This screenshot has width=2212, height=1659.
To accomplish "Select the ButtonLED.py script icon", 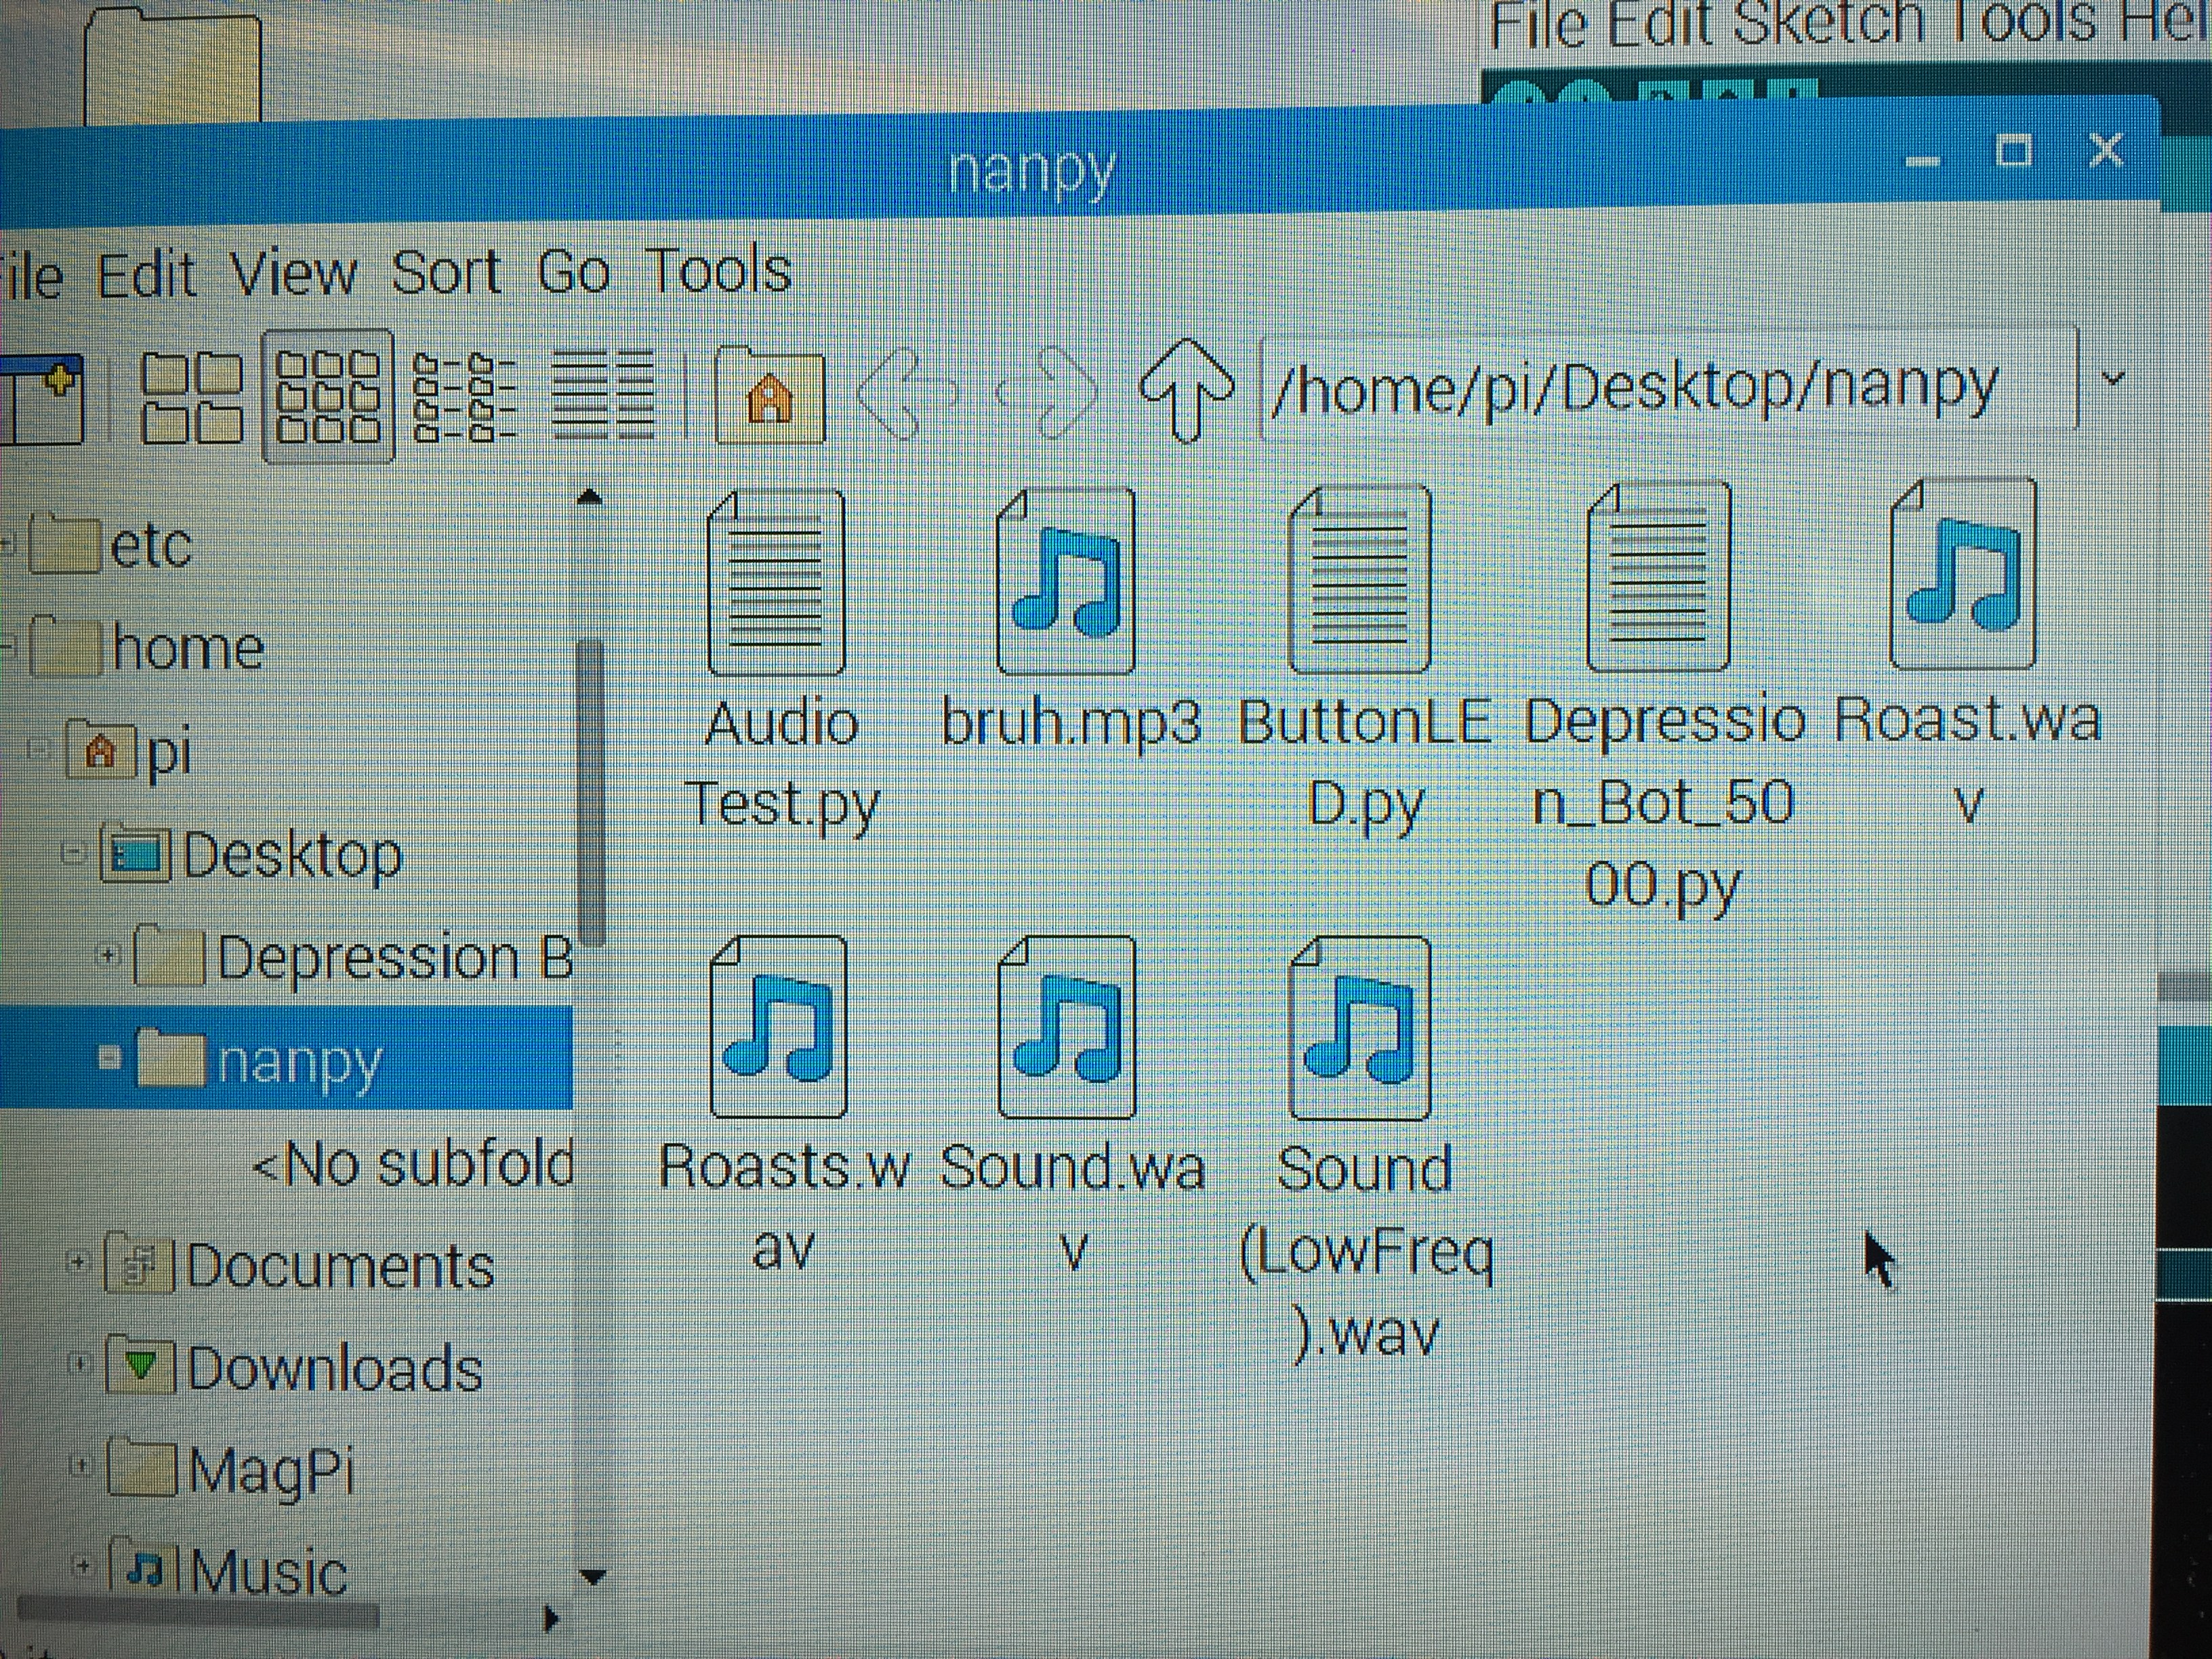I will pyautogui.click(x=1360, y=580).
